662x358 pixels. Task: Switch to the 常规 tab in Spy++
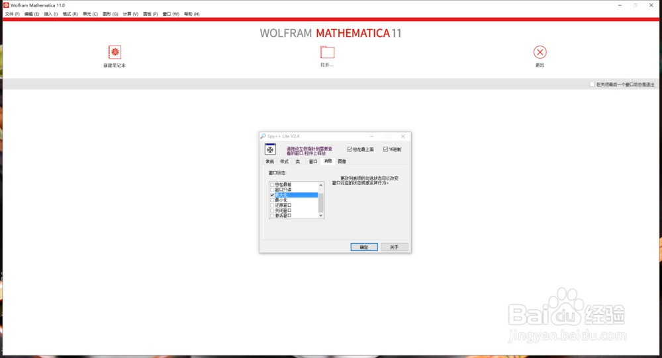[x=270, y=161]
